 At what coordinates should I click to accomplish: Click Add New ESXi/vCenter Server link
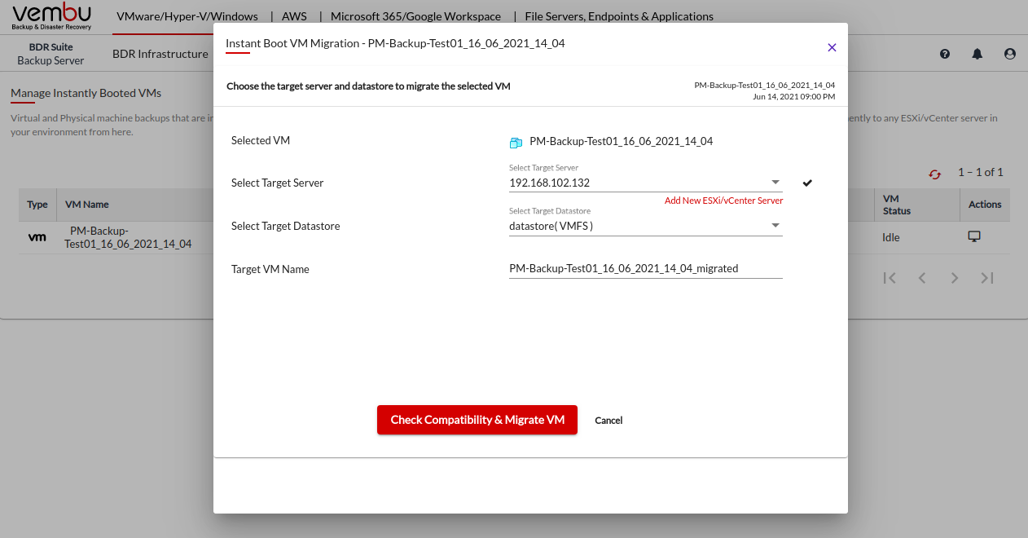click(723, 201)
